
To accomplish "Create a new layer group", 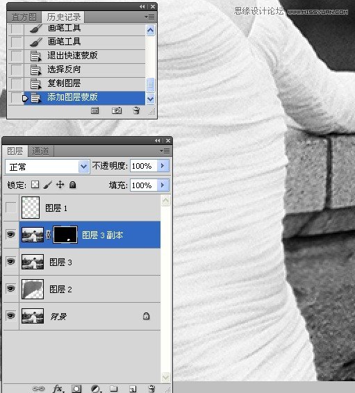I will [x=113, y=389].
